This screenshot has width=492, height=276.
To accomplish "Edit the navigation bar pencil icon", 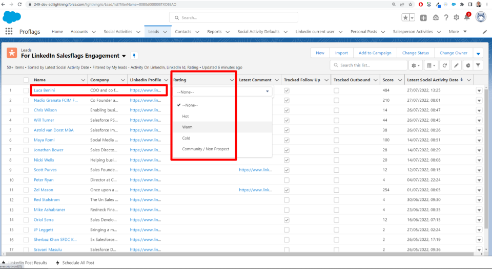I will [485, 32].
